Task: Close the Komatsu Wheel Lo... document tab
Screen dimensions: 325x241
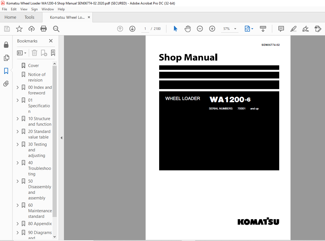Action: coord(89,17)
